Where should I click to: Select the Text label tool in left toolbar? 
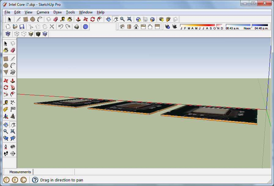pyautogui.click(x=13, y=109)
